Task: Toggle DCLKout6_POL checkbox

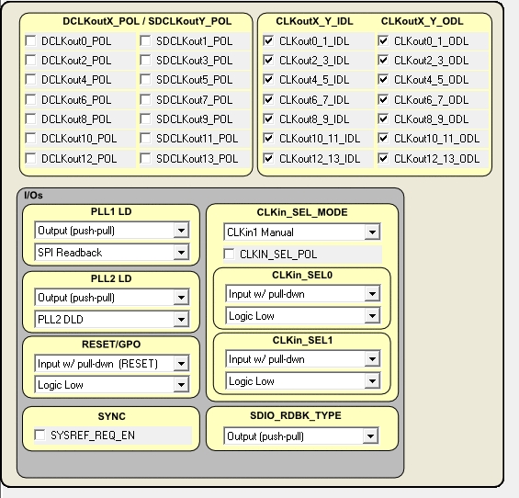Action: (31, 99)
